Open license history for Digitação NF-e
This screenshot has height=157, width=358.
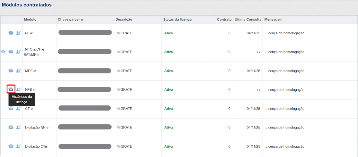click(x=11, y=127)
